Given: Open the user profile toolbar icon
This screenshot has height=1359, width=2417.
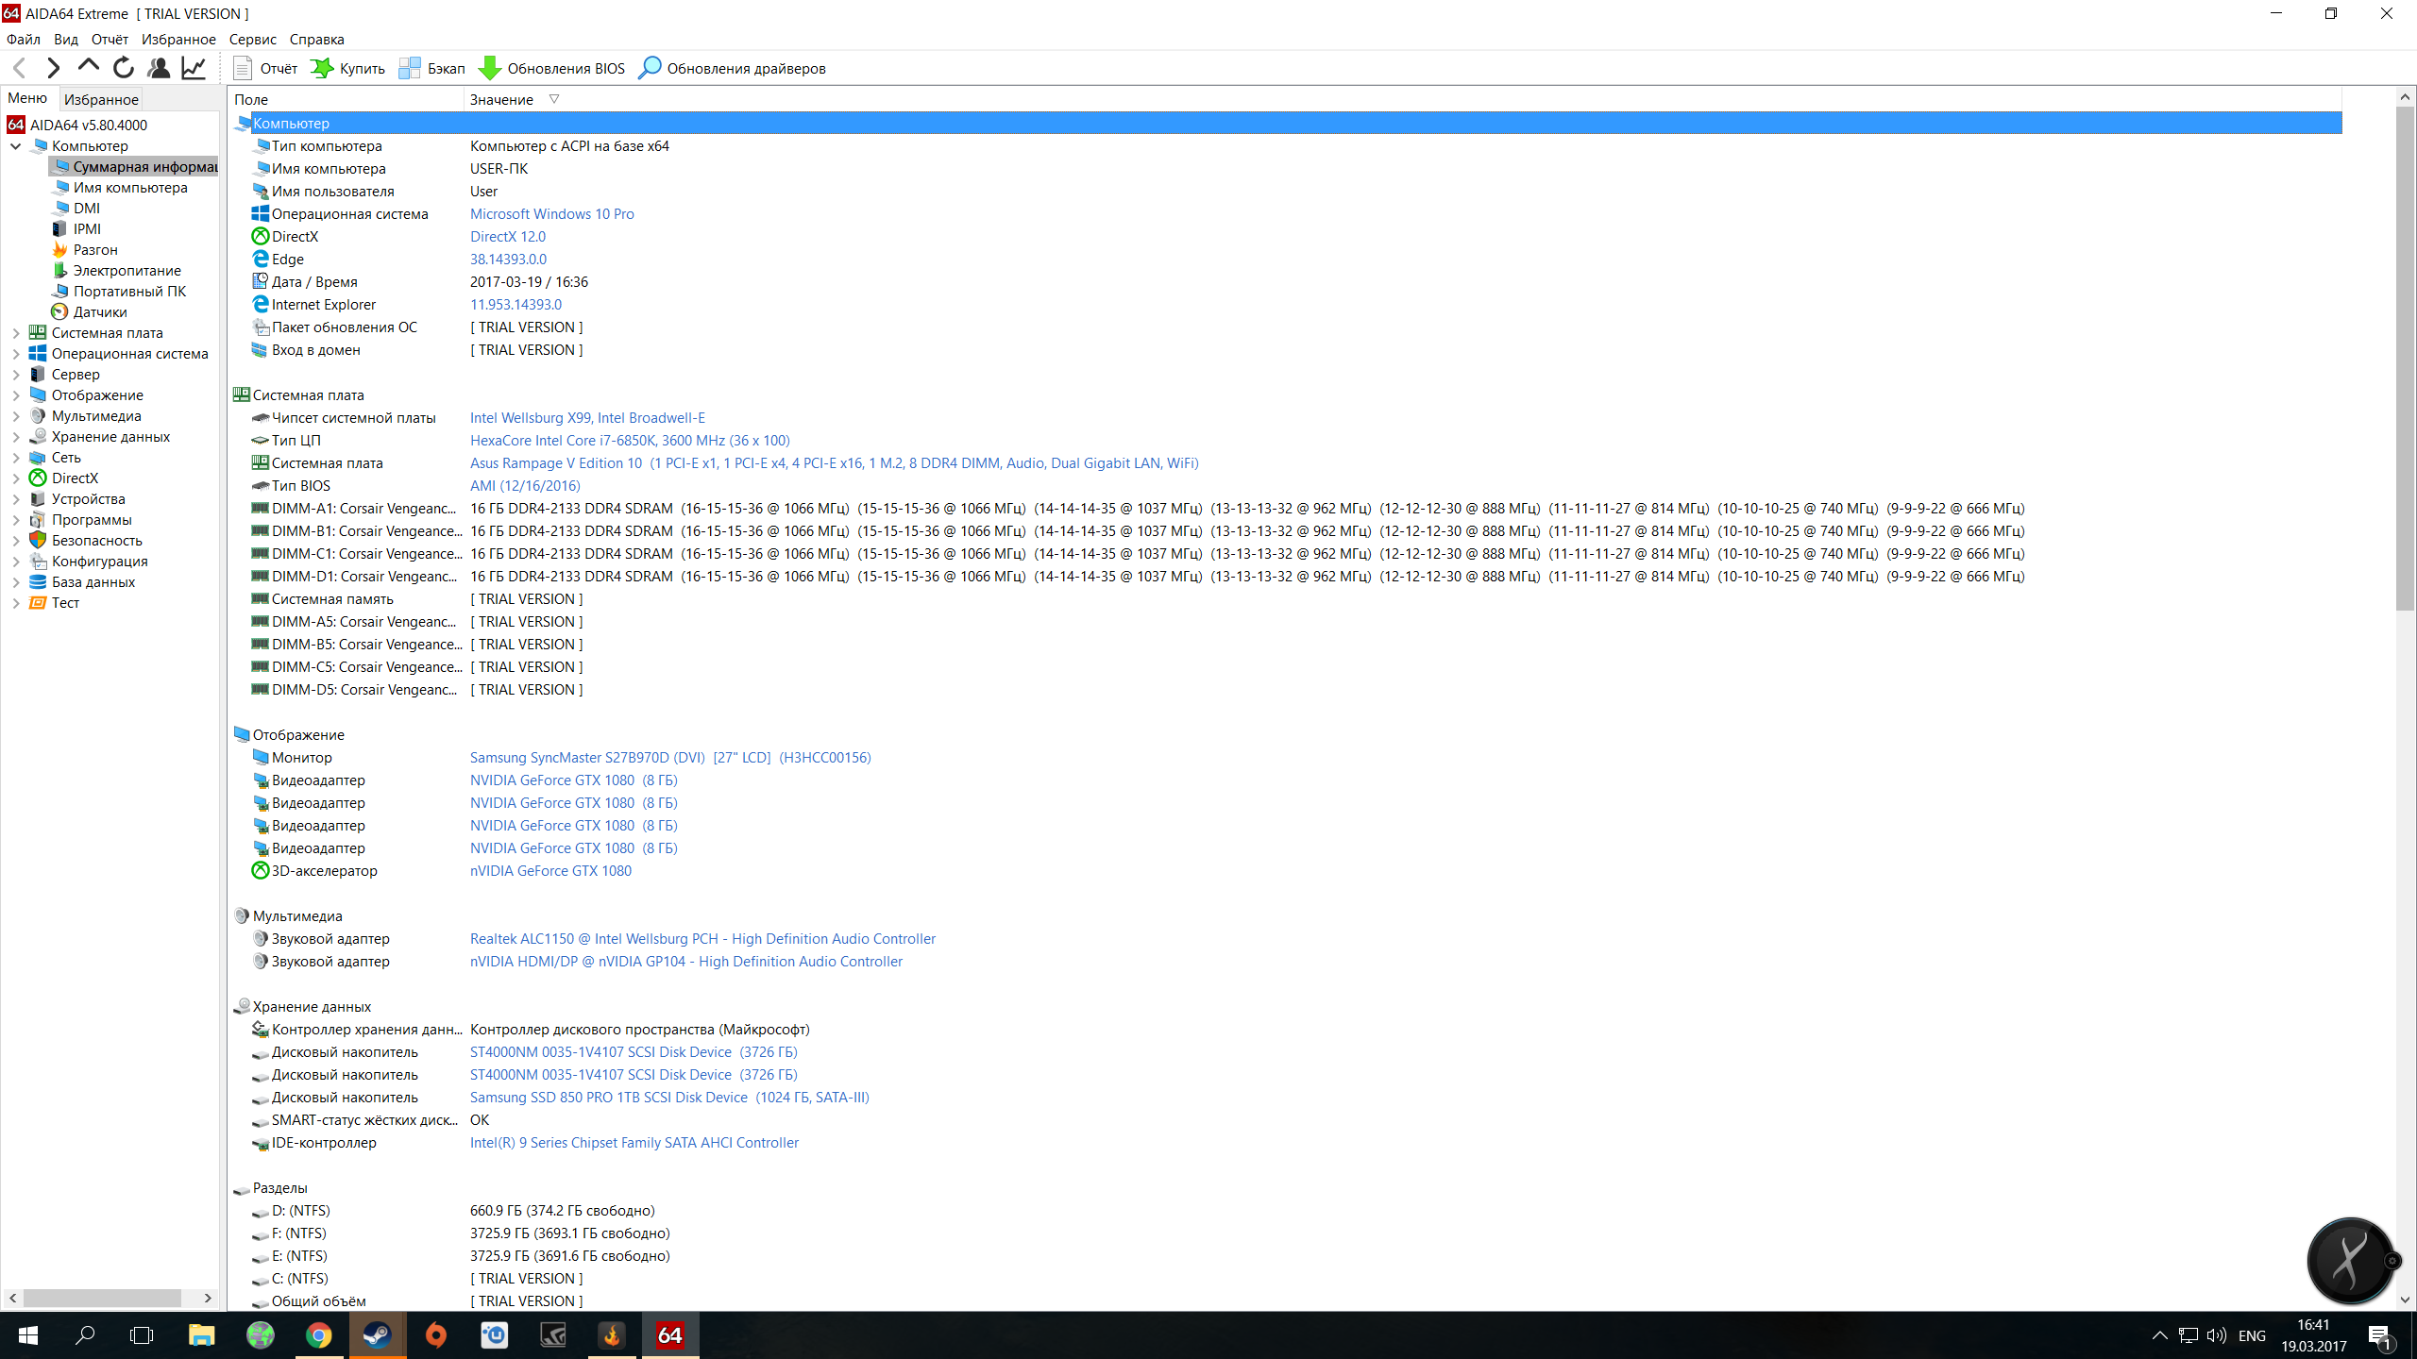Looking at the screenshot, I should pos(159,68).
